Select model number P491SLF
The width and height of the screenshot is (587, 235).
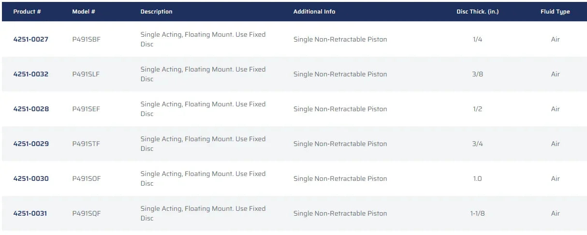(x=86, y=74)
